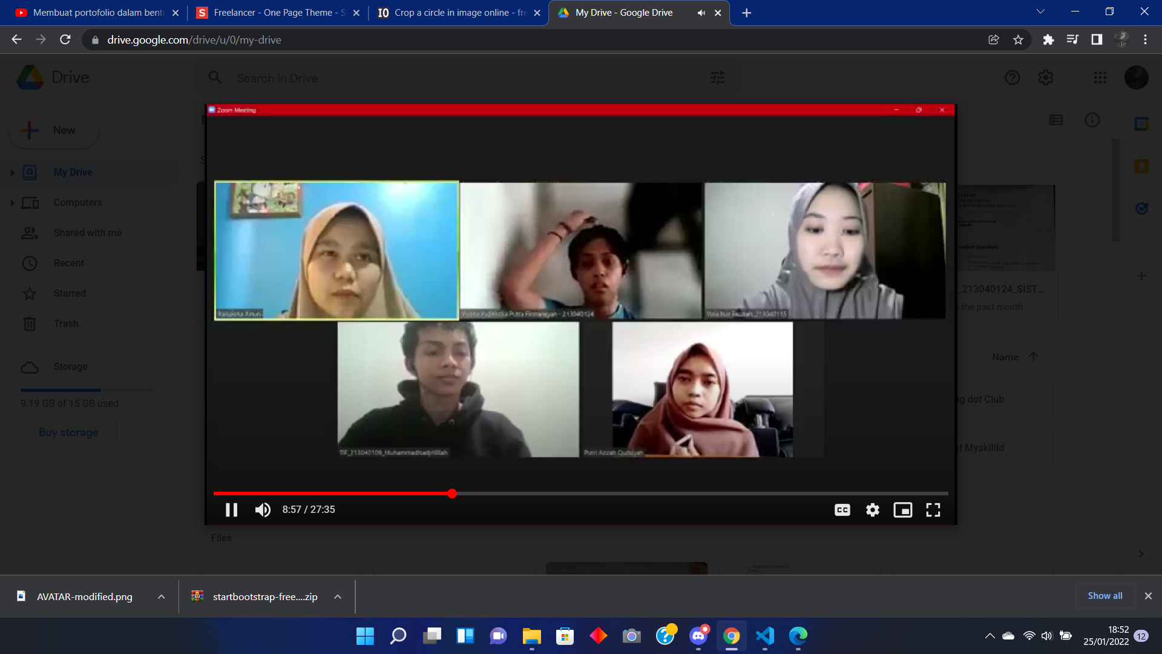Pause the video playback
This screenshot has height=654, width=1162.
click(x=231, y=510)
